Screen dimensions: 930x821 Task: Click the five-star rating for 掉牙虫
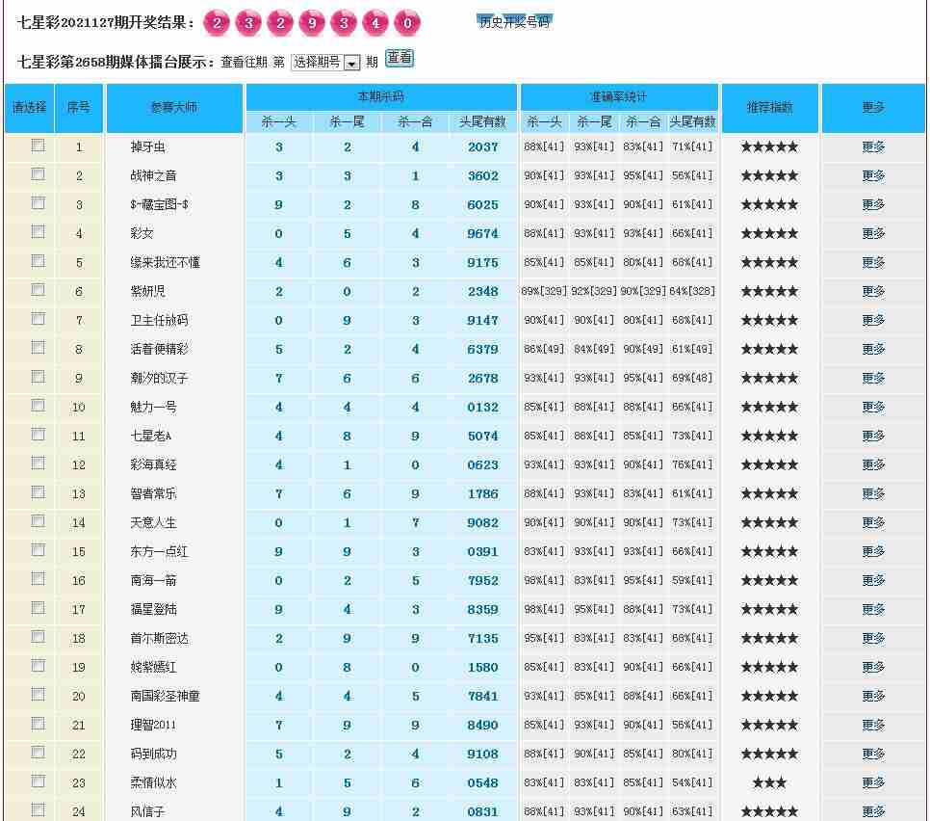coord(768,147)
